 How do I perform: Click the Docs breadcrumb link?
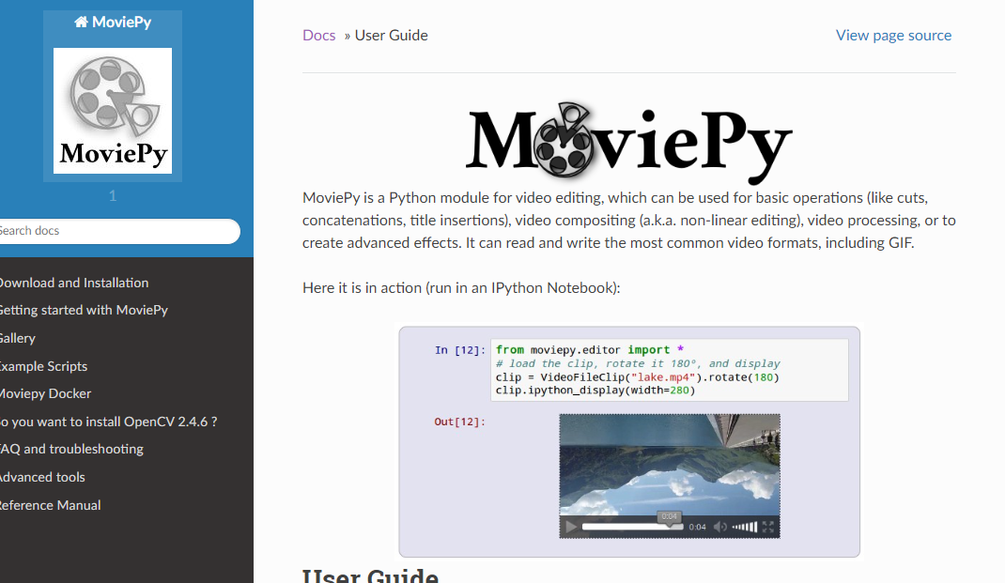(x=318, y=36)
